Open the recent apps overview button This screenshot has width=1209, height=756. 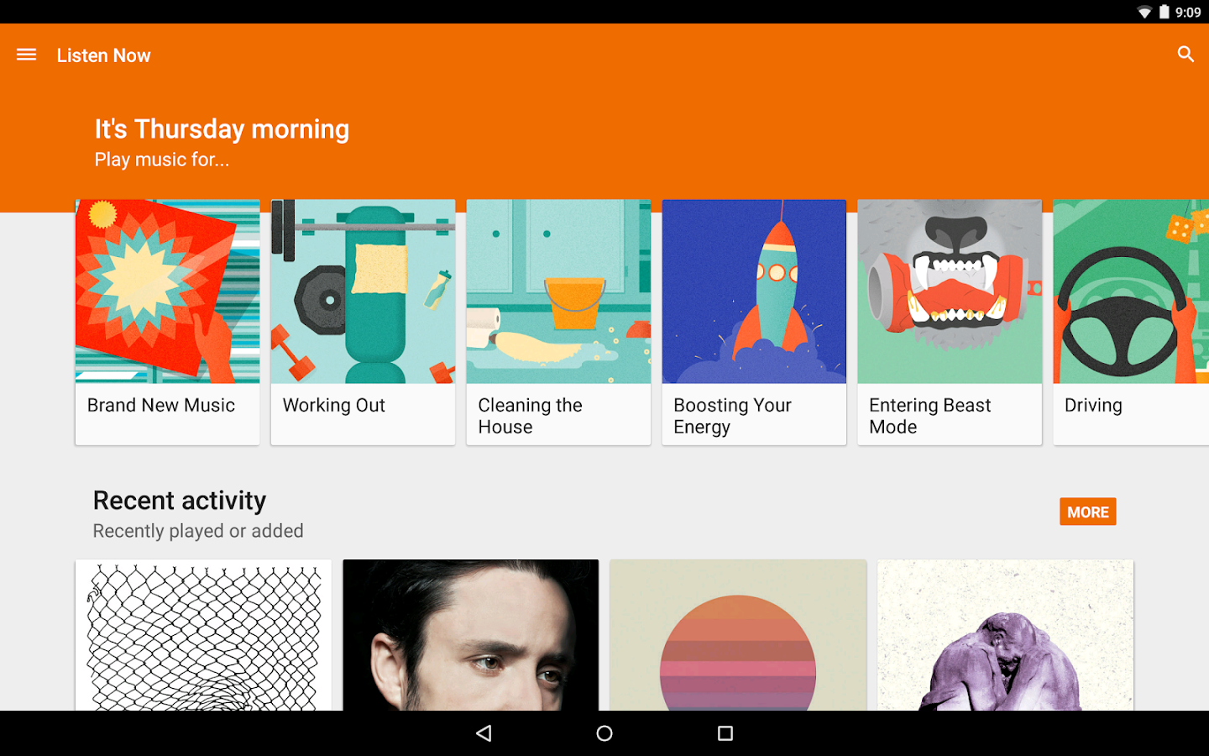[x=725, y=733]
